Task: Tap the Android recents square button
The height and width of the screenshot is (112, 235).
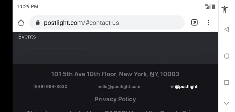Action: pyautogui.click(x=227, y=83)
